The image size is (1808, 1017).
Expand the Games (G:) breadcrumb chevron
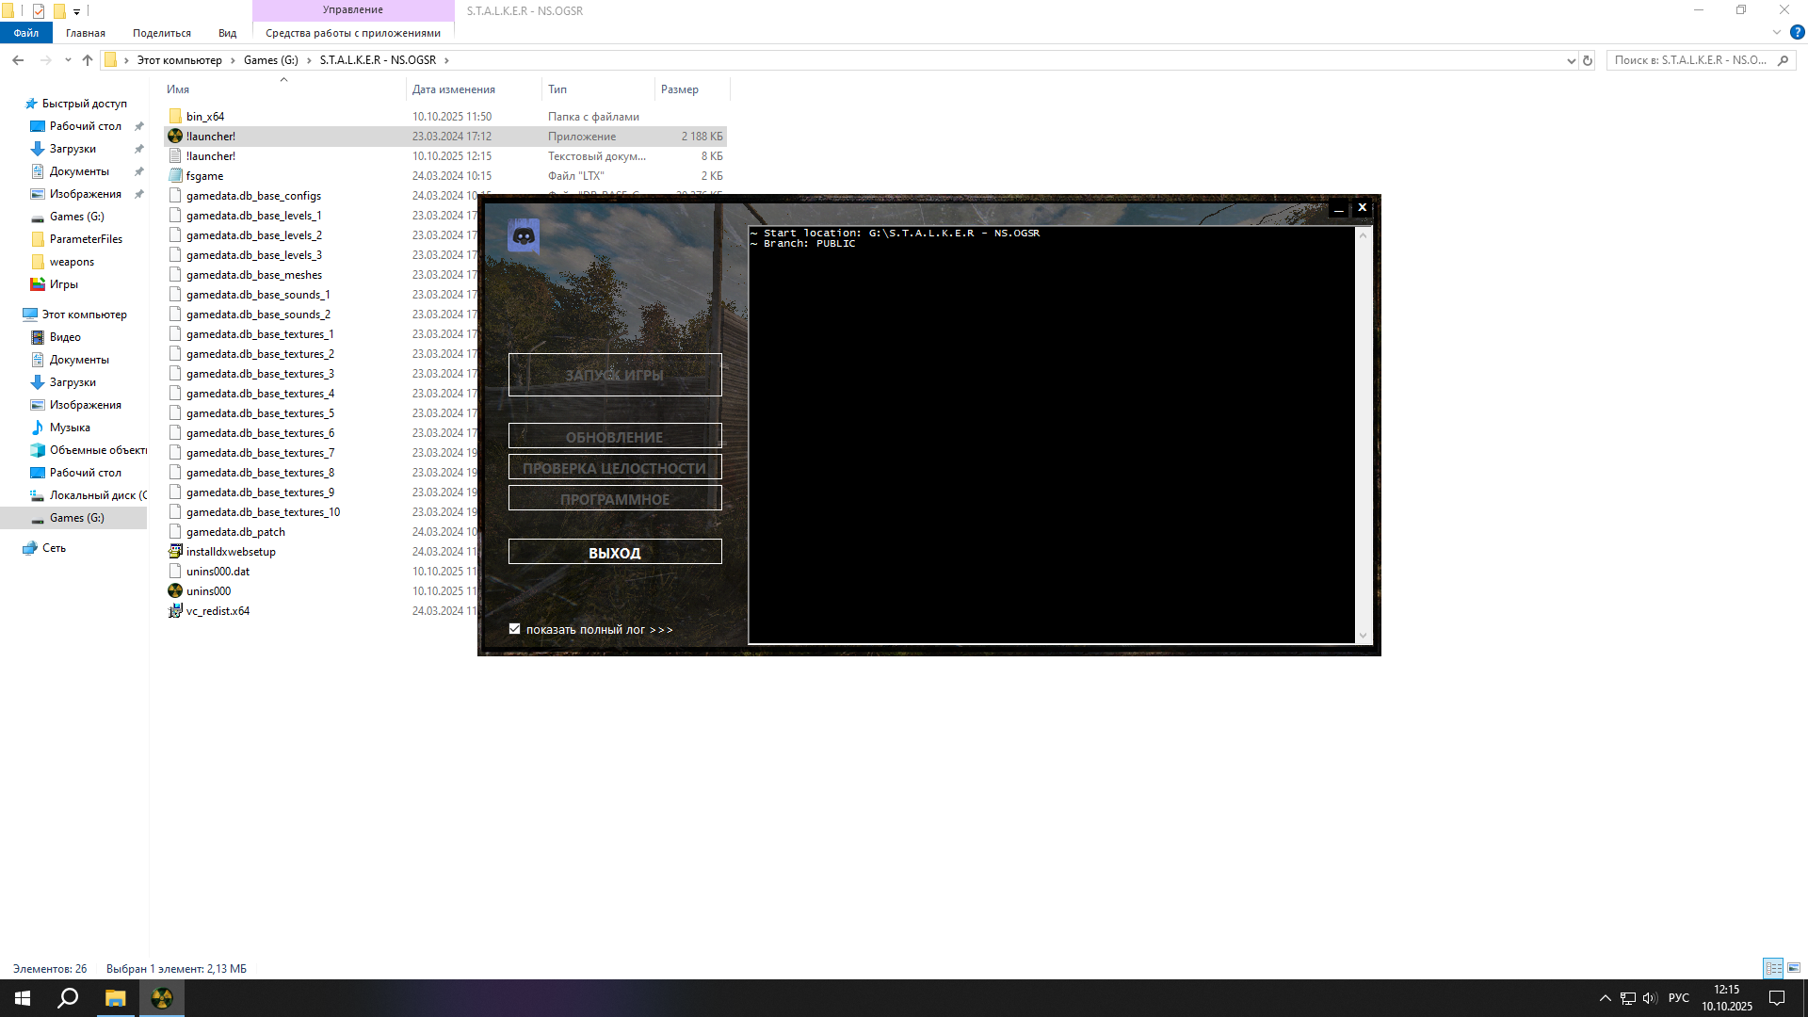coord(309,60)
